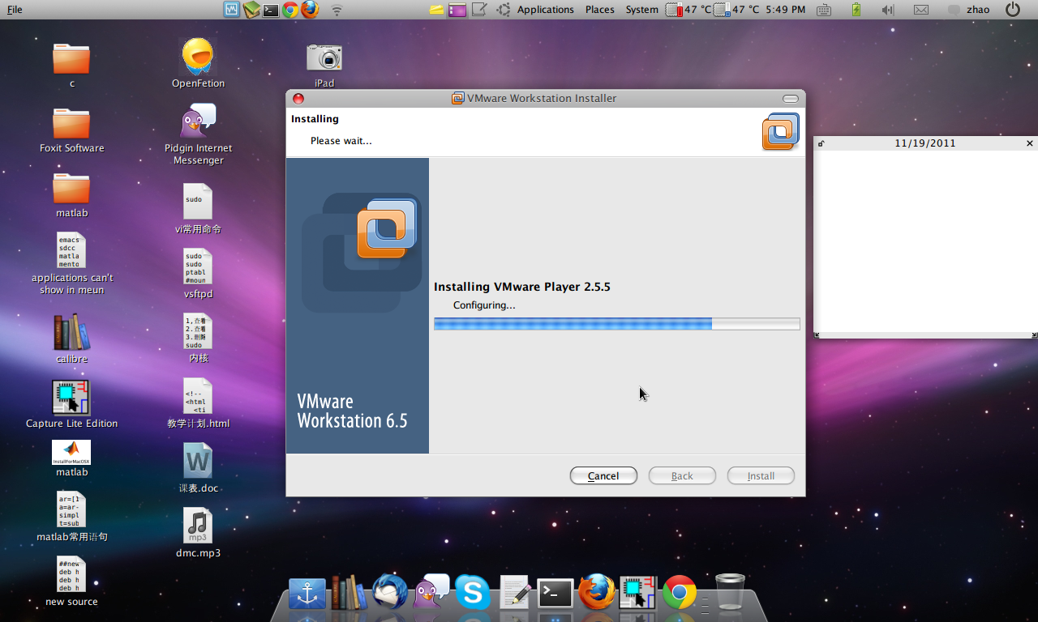
Task: Cancel the VMware Workstation installation
Action: click(603, 475)
